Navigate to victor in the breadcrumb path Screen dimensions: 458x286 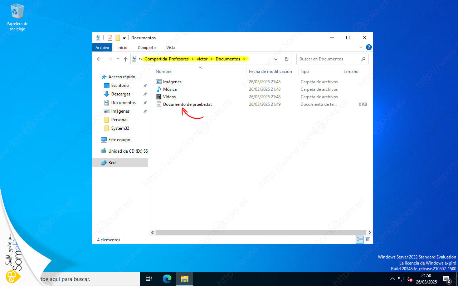pos(202,59)
